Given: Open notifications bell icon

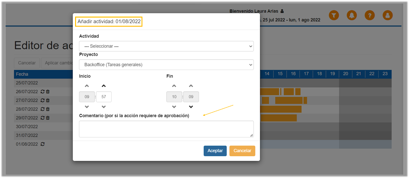Looking at the screenshot, I should click(352, 15).
